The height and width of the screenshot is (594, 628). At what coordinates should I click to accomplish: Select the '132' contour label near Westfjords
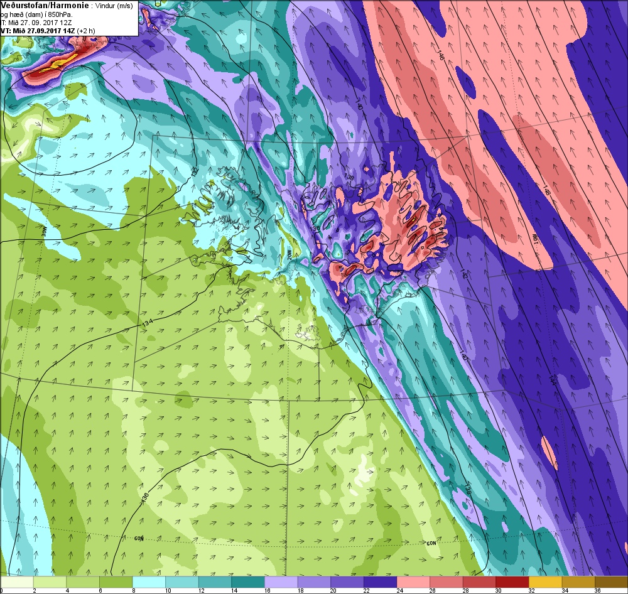tap(195, 172)
